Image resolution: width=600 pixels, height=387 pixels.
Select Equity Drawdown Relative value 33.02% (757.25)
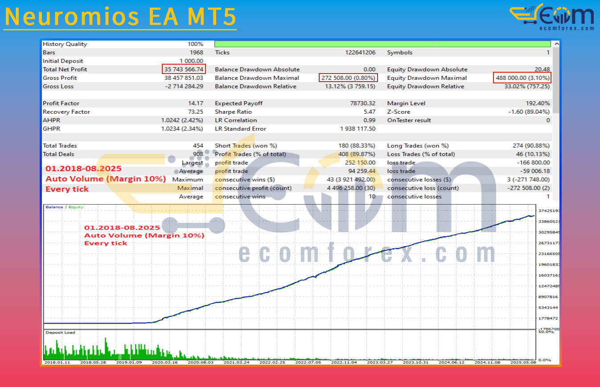526,86
